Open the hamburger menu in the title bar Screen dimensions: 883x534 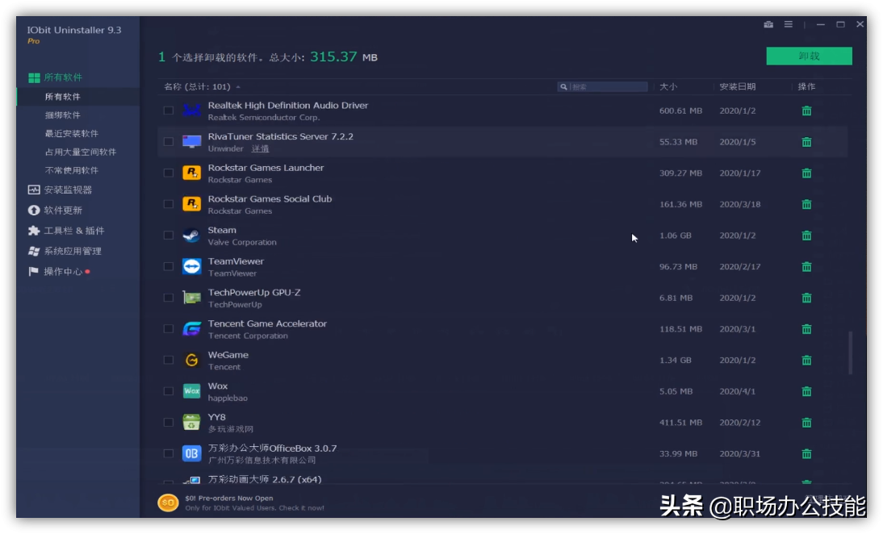787,25
